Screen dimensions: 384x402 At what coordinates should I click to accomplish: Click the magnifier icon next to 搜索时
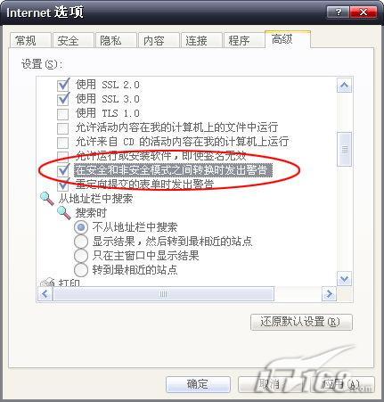[63, 213]
